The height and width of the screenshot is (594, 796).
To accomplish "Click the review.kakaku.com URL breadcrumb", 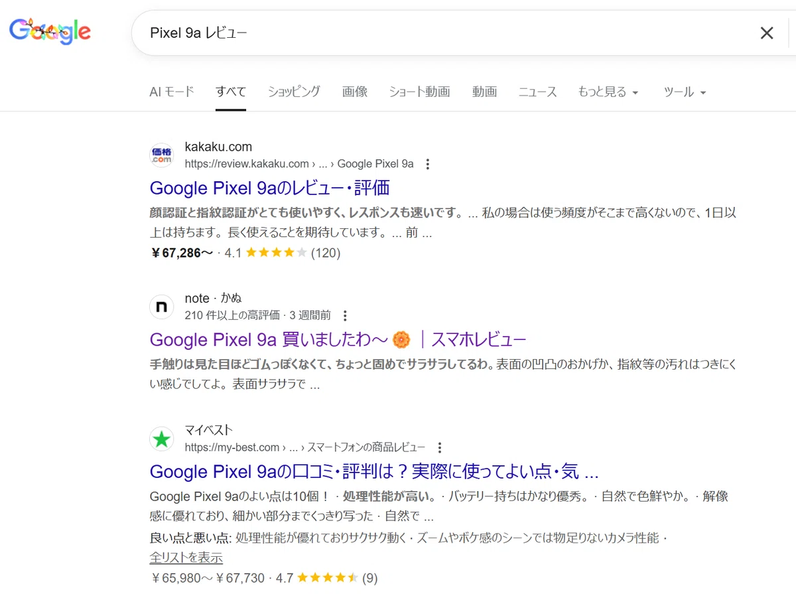I will pos(299,164).
